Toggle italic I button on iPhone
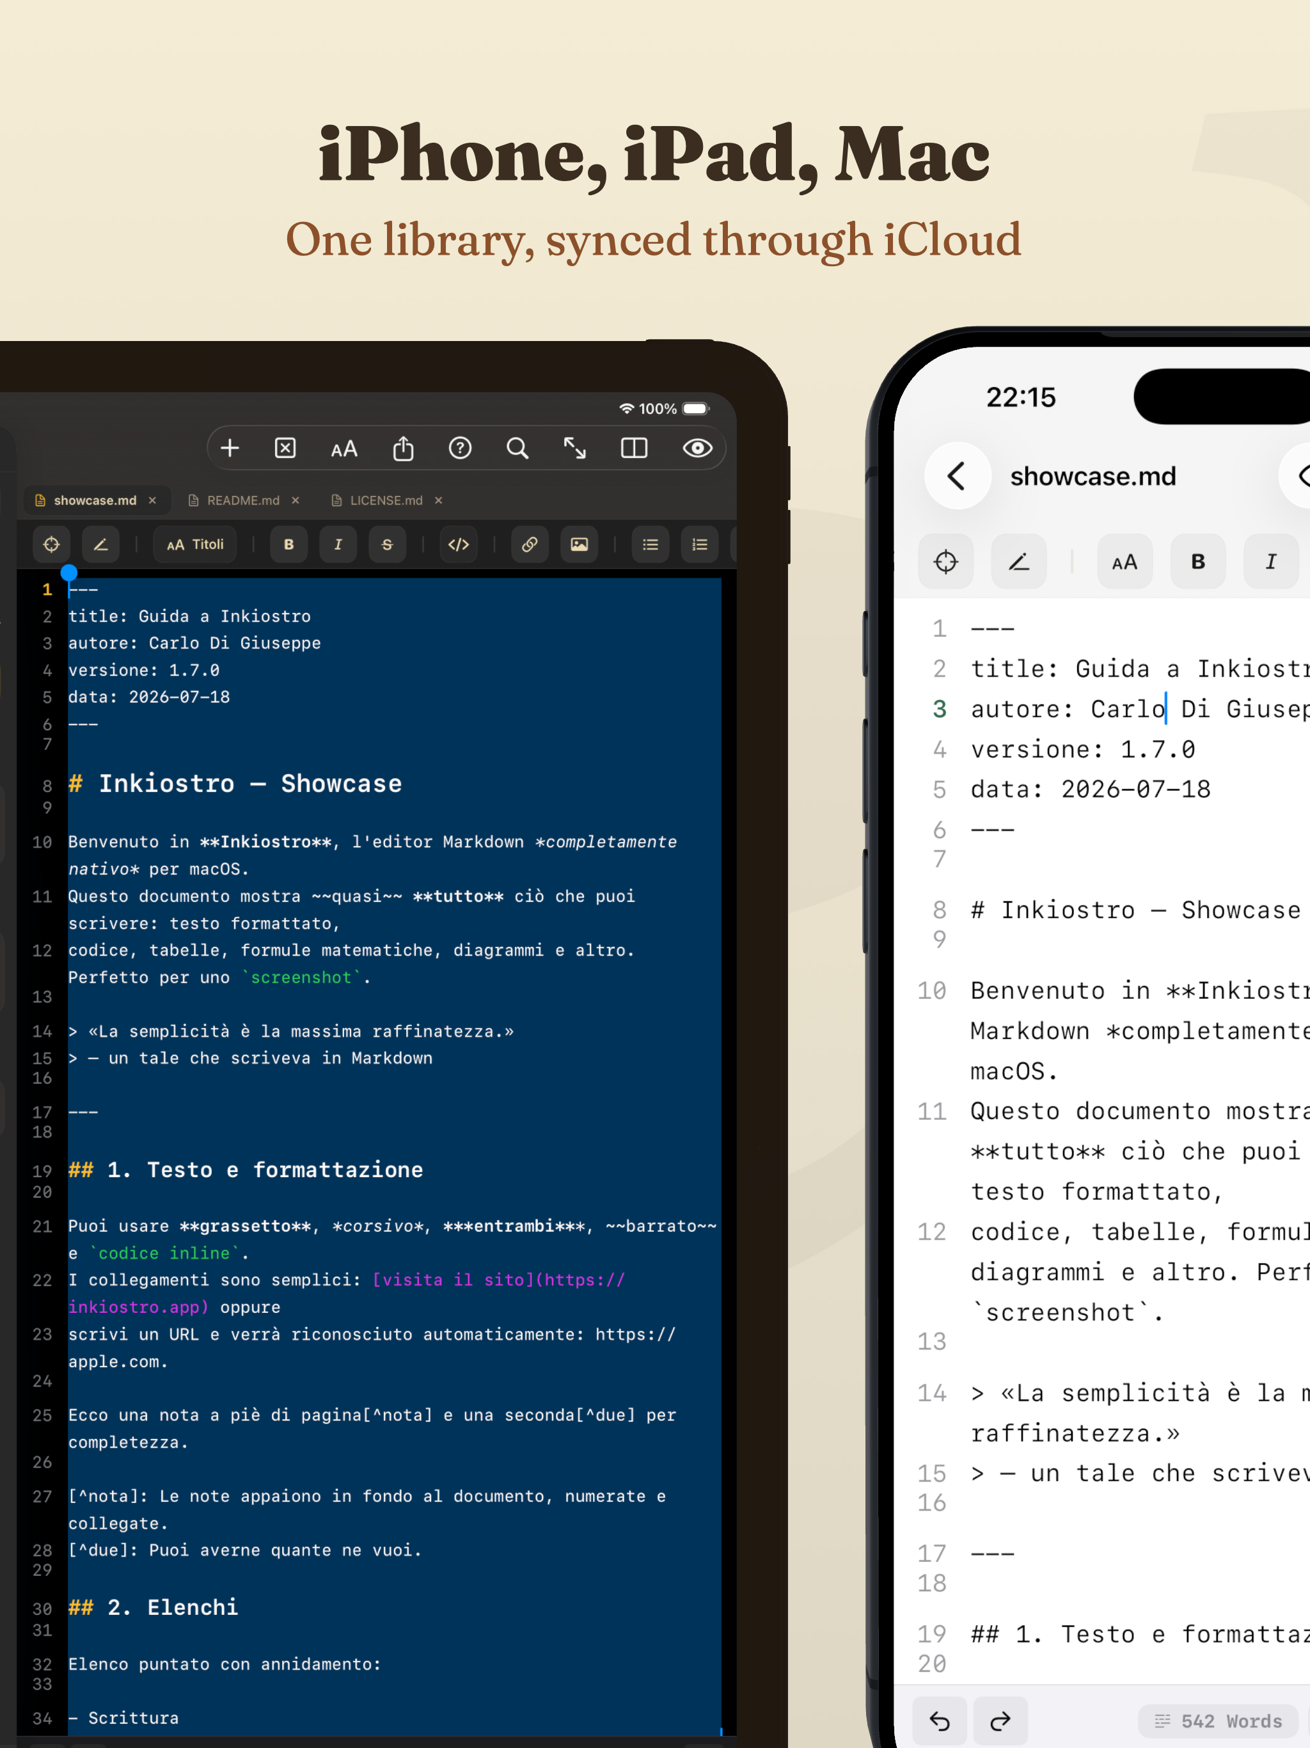This screenshot has height=1748, width=1310. [1271, 562]
